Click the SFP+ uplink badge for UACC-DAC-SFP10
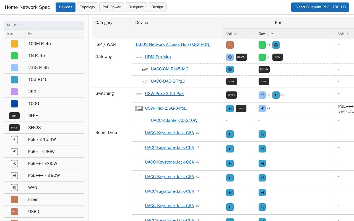Image resolution: width=354 pixels, height=221 pixels. pyautogui.click(x=231, y=81)
